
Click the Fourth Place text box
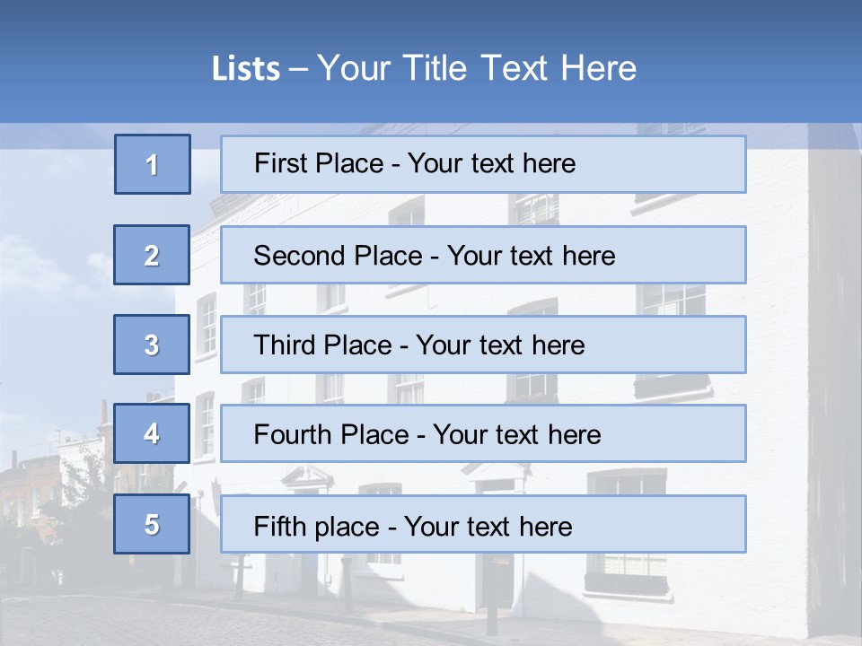483,433
